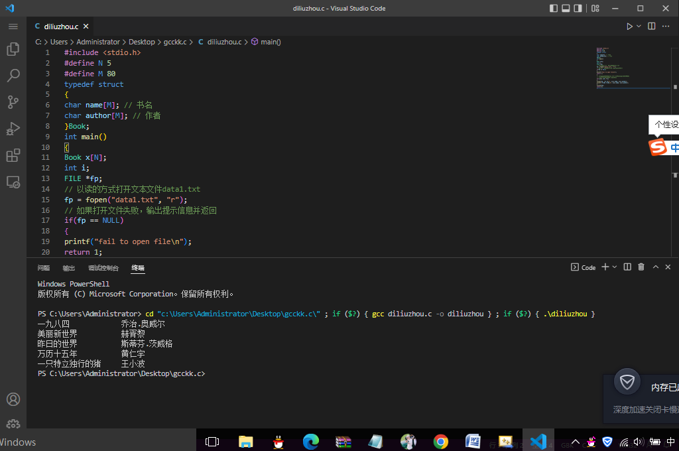This screenshot has width=679, height=451.
Task: Split the editor to the right
Action: point(651,27)
